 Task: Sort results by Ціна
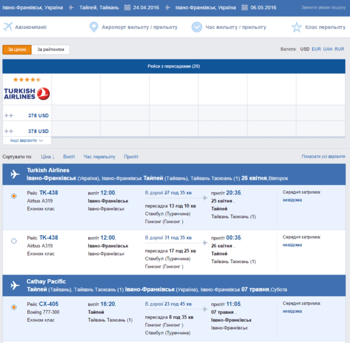coord(48,157)
